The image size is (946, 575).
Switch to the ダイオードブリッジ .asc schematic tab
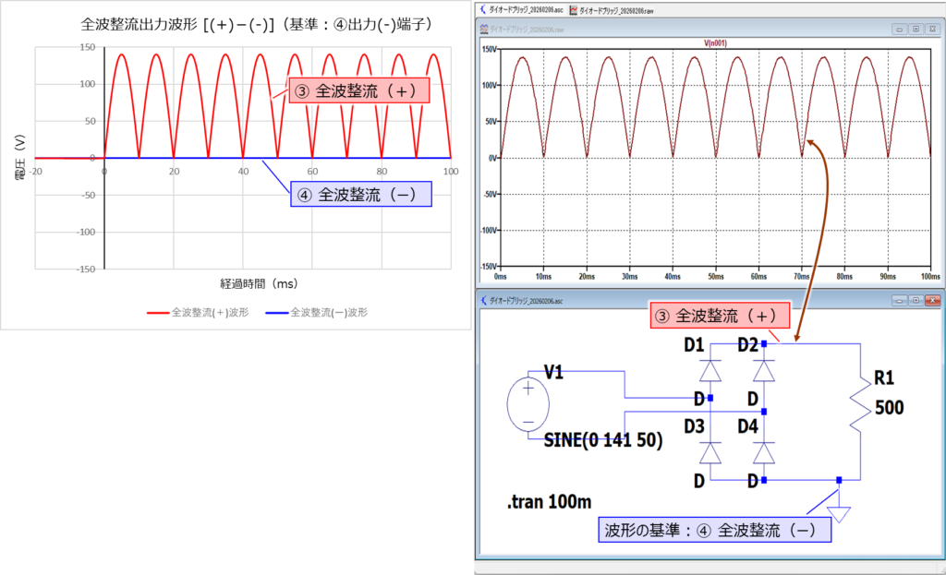point(524,10)
